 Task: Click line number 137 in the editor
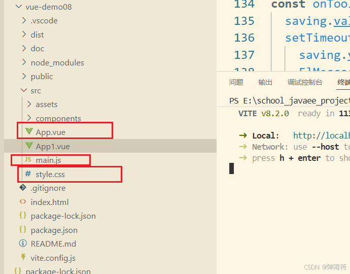[244, 55]
